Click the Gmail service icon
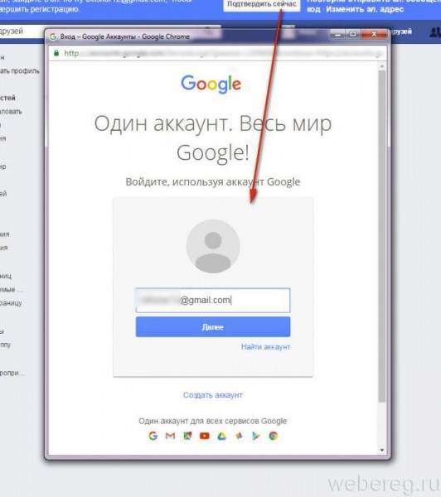441x497 pixels. point(171,437)
